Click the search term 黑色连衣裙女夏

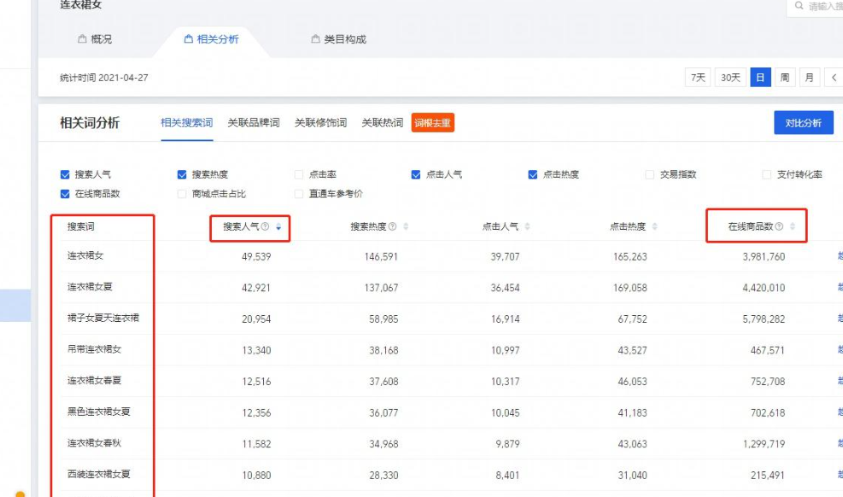(99, 412)
